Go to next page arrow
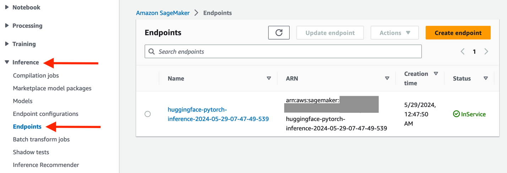507x173 pixels. coord(486,52)
